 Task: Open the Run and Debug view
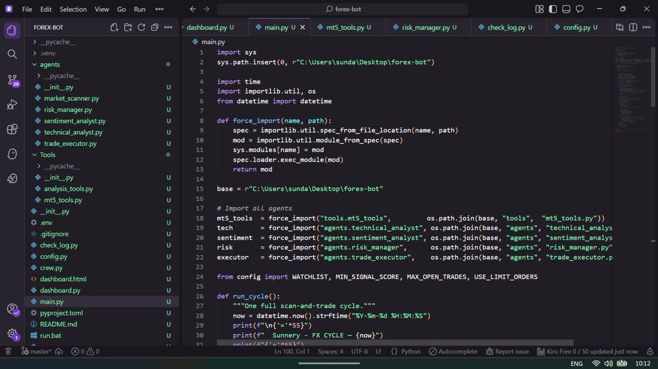(x=12, y=105)
